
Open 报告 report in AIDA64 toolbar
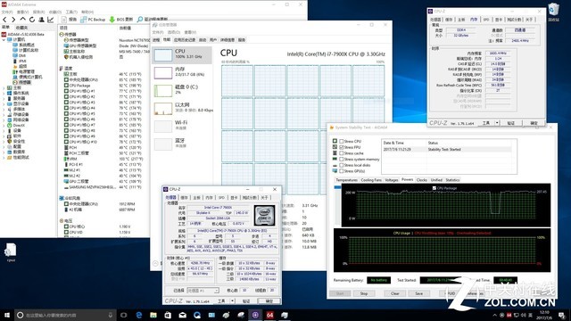(69, 20)
